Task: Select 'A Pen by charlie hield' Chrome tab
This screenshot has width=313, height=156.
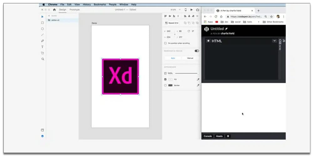Action: tap(234, 11)
